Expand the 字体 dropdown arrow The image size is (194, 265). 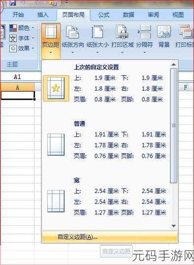click(33, 38)
